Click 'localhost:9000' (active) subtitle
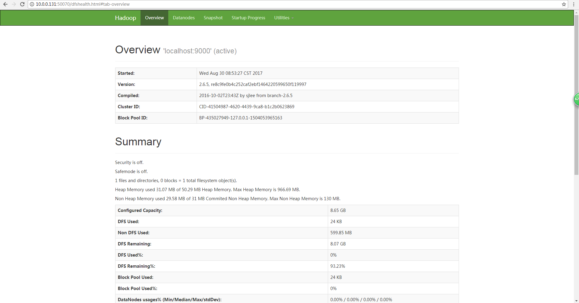579x303 pixels. point(200,51)
